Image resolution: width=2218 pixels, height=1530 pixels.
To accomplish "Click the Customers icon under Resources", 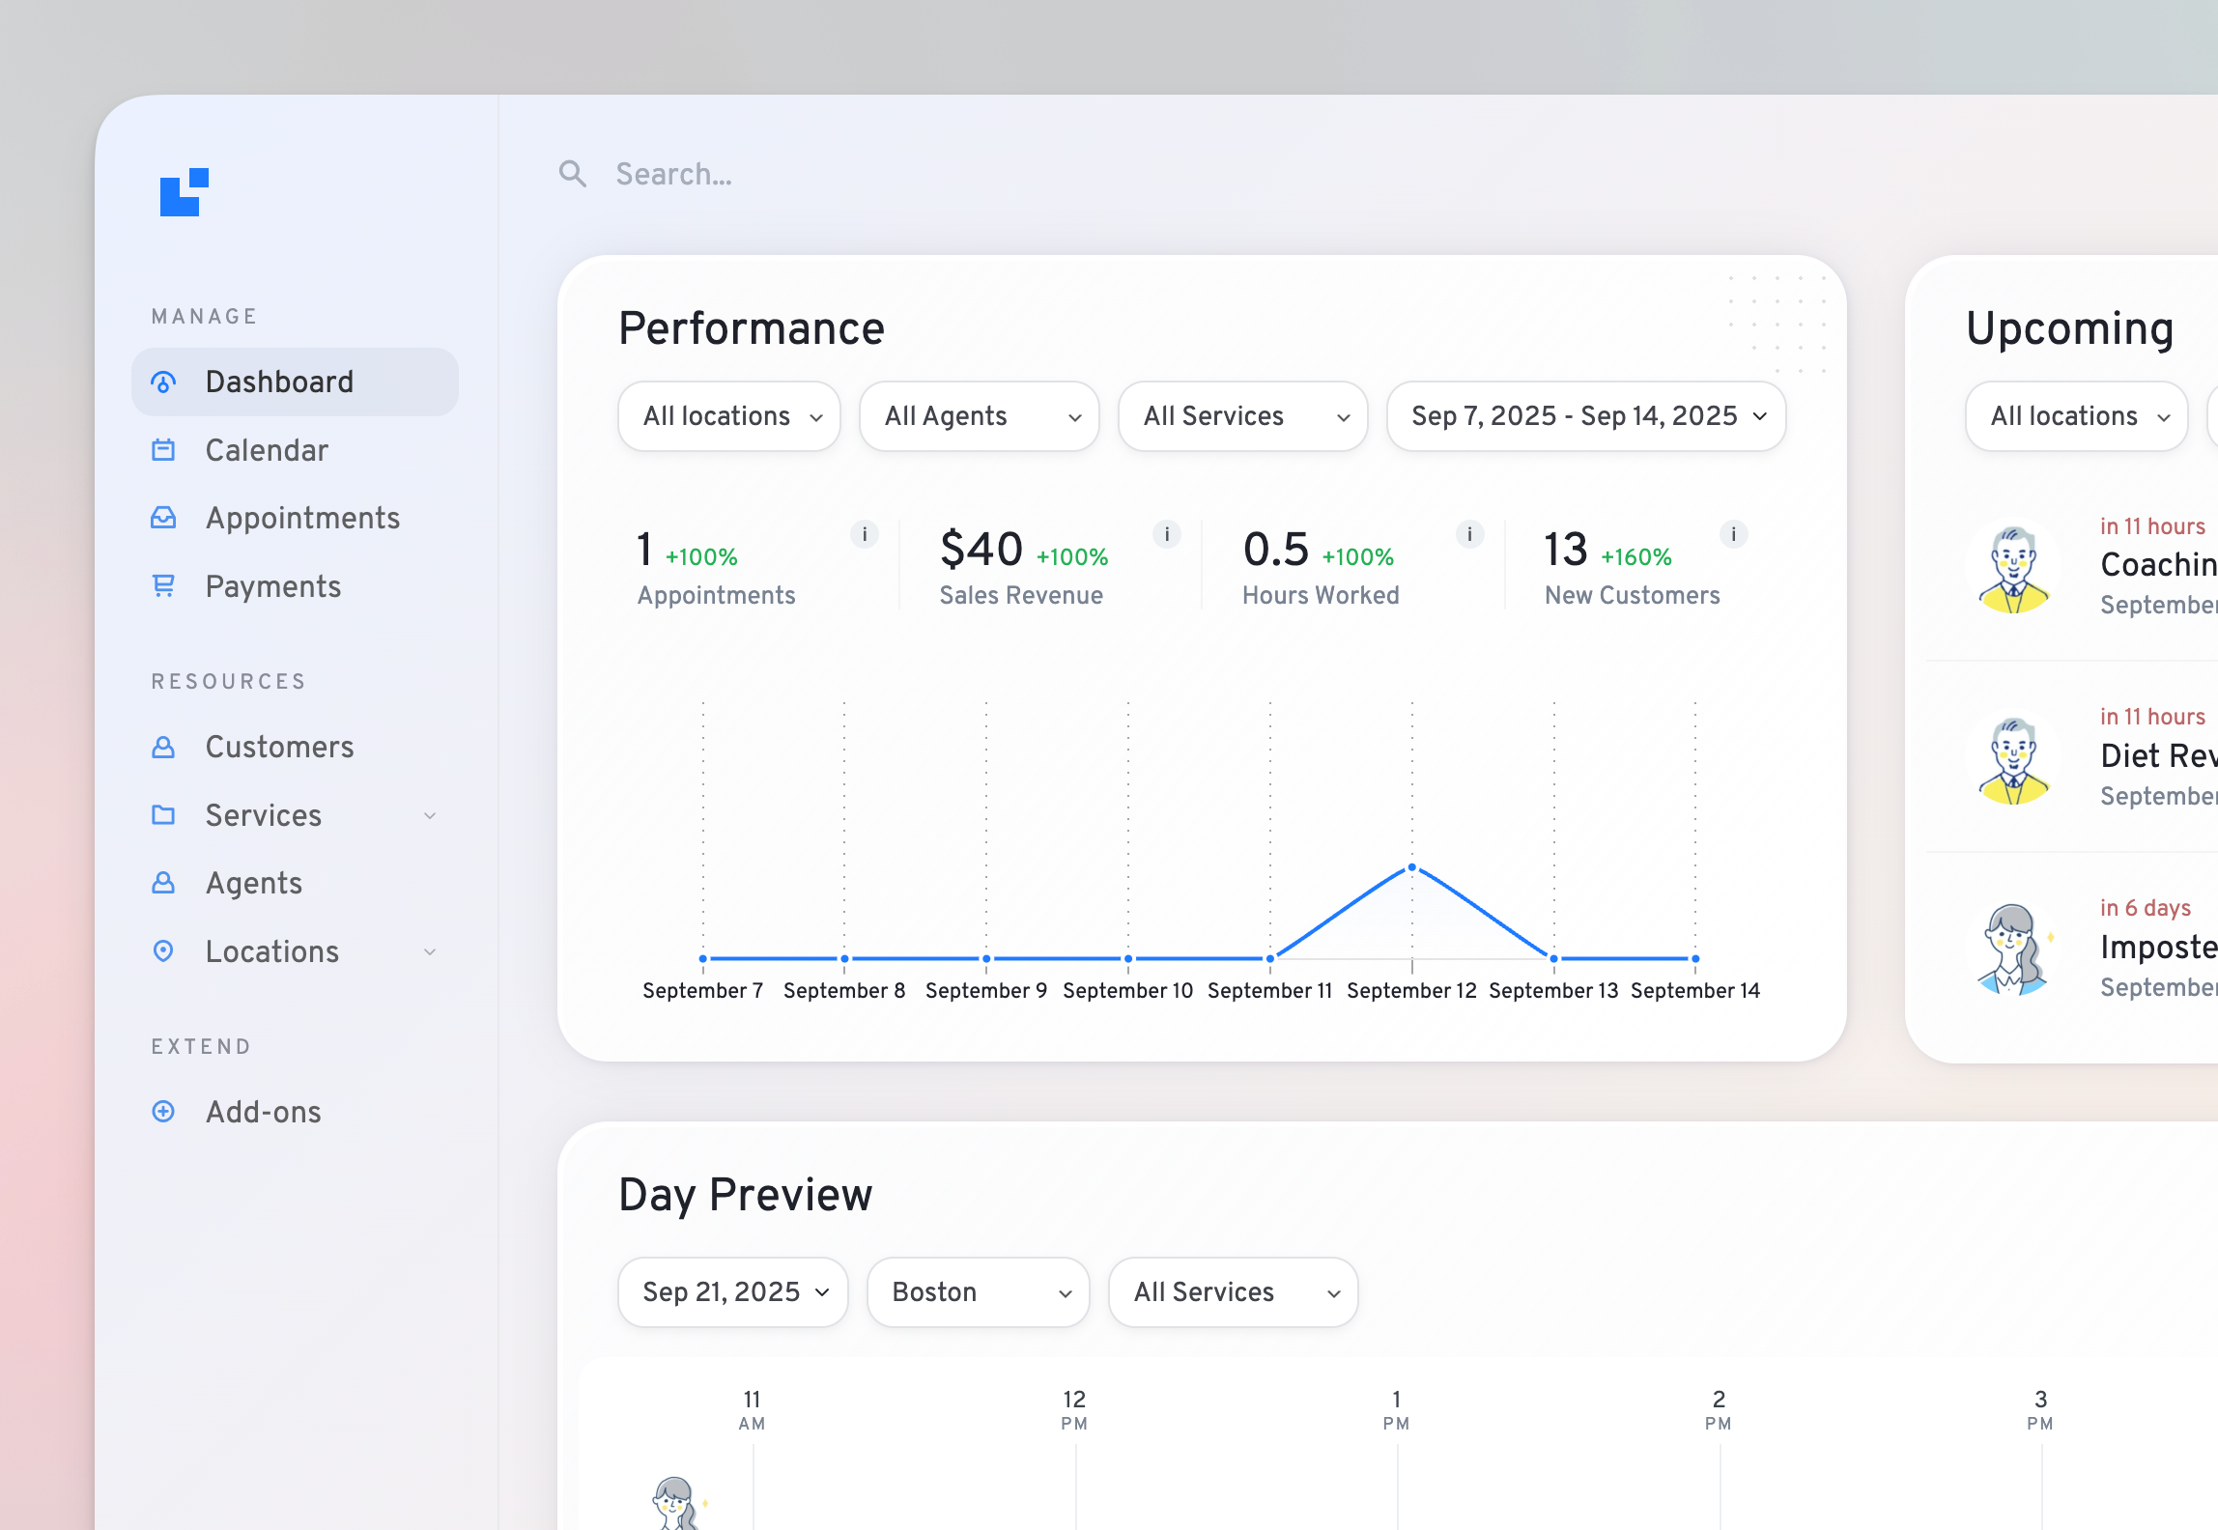I will [163, 747].
